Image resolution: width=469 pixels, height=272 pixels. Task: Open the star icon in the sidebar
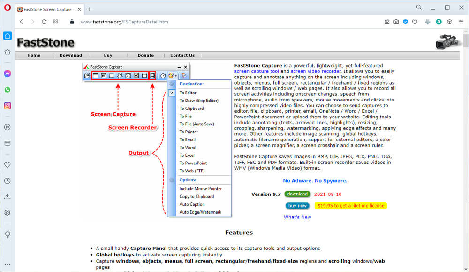8,52
